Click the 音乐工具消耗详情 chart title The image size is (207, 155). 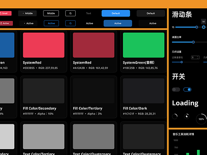tap(183, 134)
